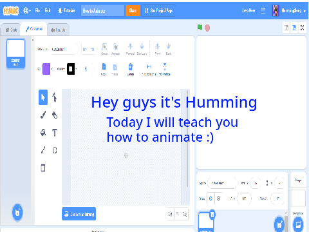
Task: Click Convert to Bitmap button
Action: [x=79, y=214]
